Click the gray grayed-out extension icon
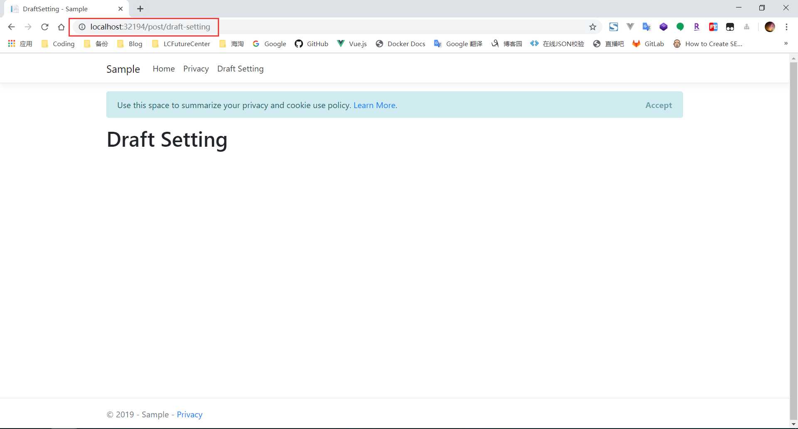798x429 pixels. [746, 27]
